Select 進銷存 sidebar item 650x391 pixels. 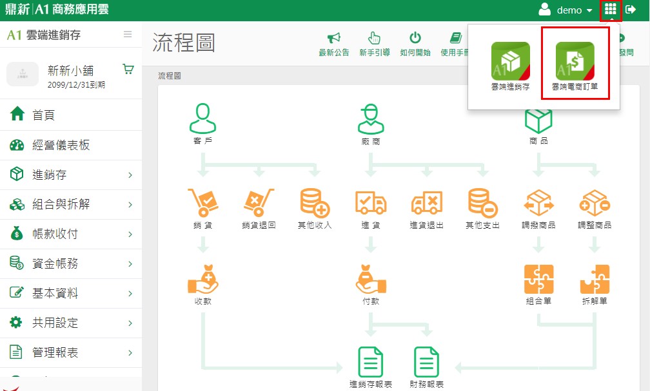tap(71, 175)
